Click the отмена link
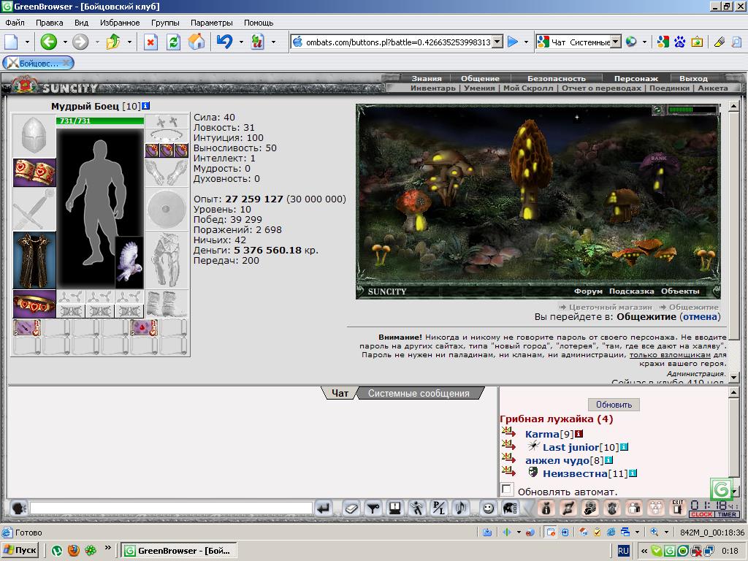This screenshot has height=561, width=748. [x=700, y=317]
